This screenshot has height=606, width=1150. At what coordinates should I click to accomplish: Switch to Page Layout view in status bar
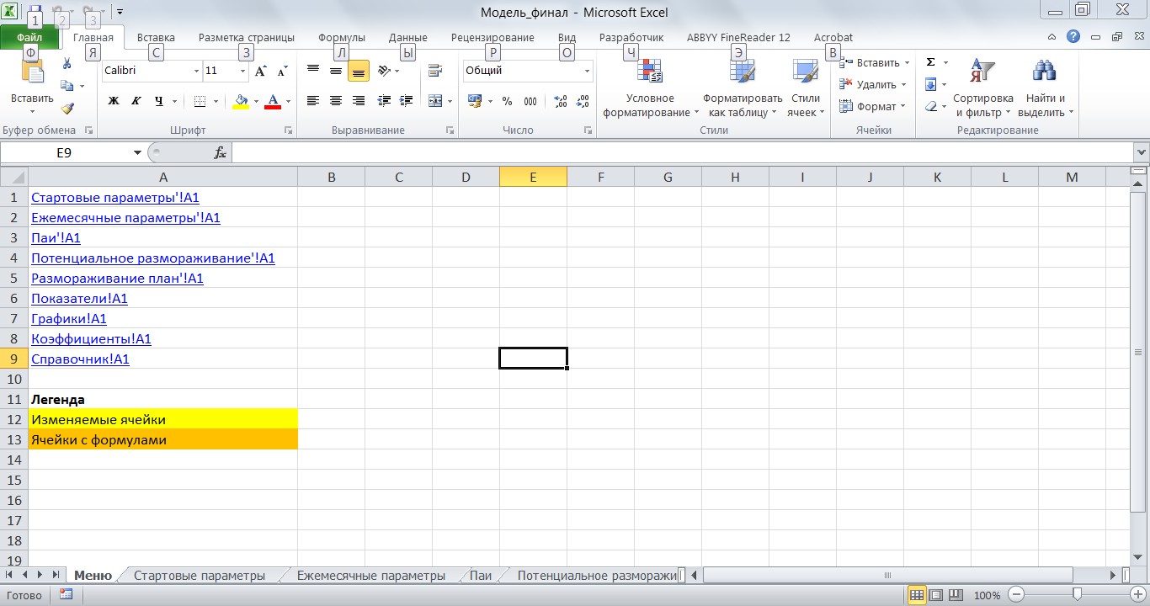click(x=935, y=595)
